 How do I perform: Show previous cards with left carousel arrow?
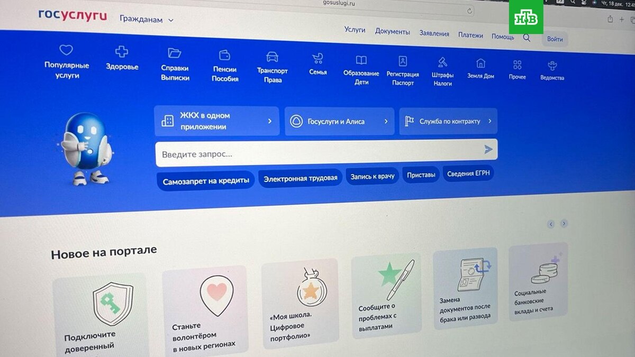coord(550,224)
